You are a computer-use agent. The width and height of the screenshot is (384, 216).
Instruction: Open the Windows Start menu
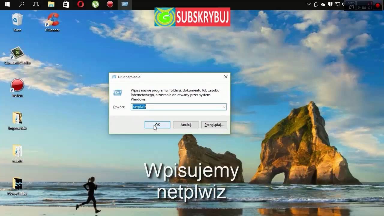(7, 4)
